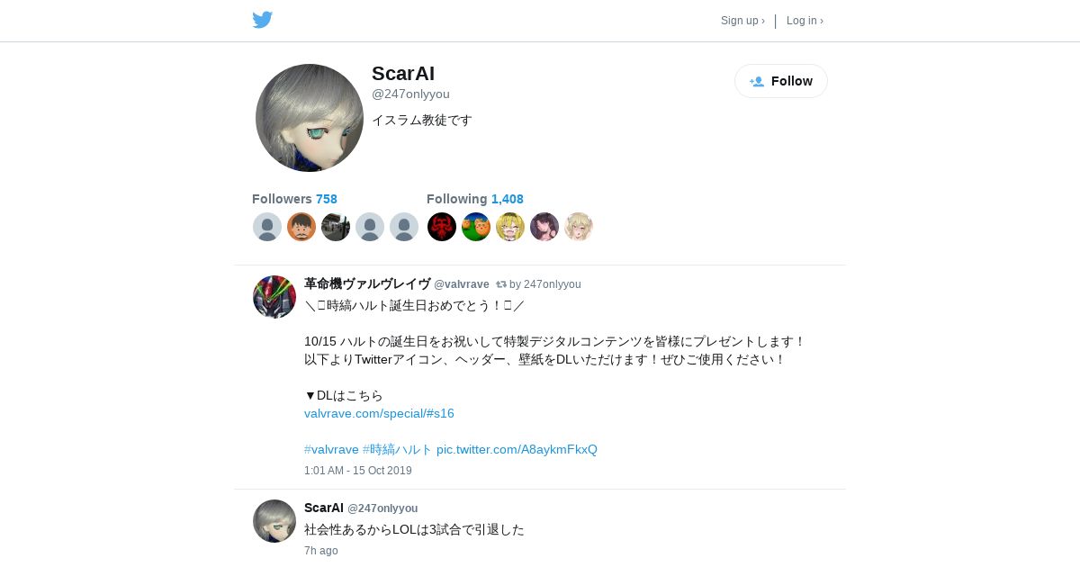
Task: Select the last light-haired following avatar
Action: [579, 227]
